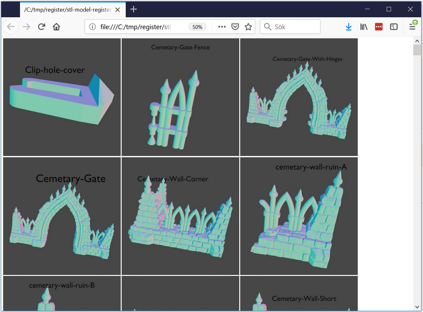Image resolution: width=423 pixels, height=312 pixels.
Task: Open a new tab with plus button
Action: [x=134, y=9]
